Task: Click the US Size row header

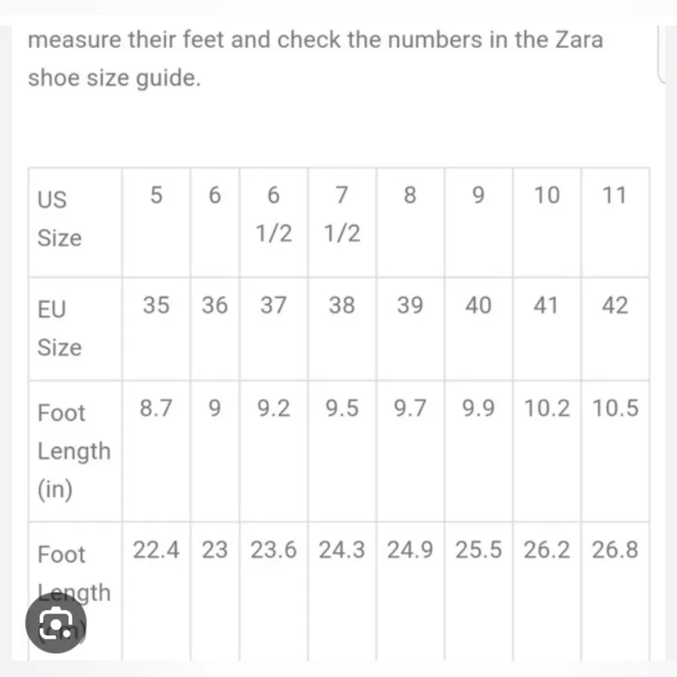Action: tap(75, 223)
